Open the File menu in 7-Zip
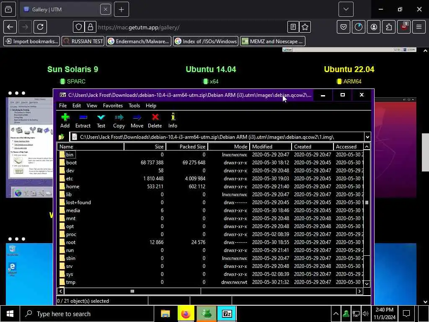Viewport: 429px width, 322px height. click(63, 105)
